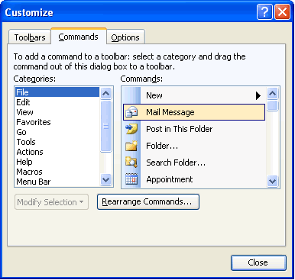Click the Post in This Folder icon

(131, 129)
